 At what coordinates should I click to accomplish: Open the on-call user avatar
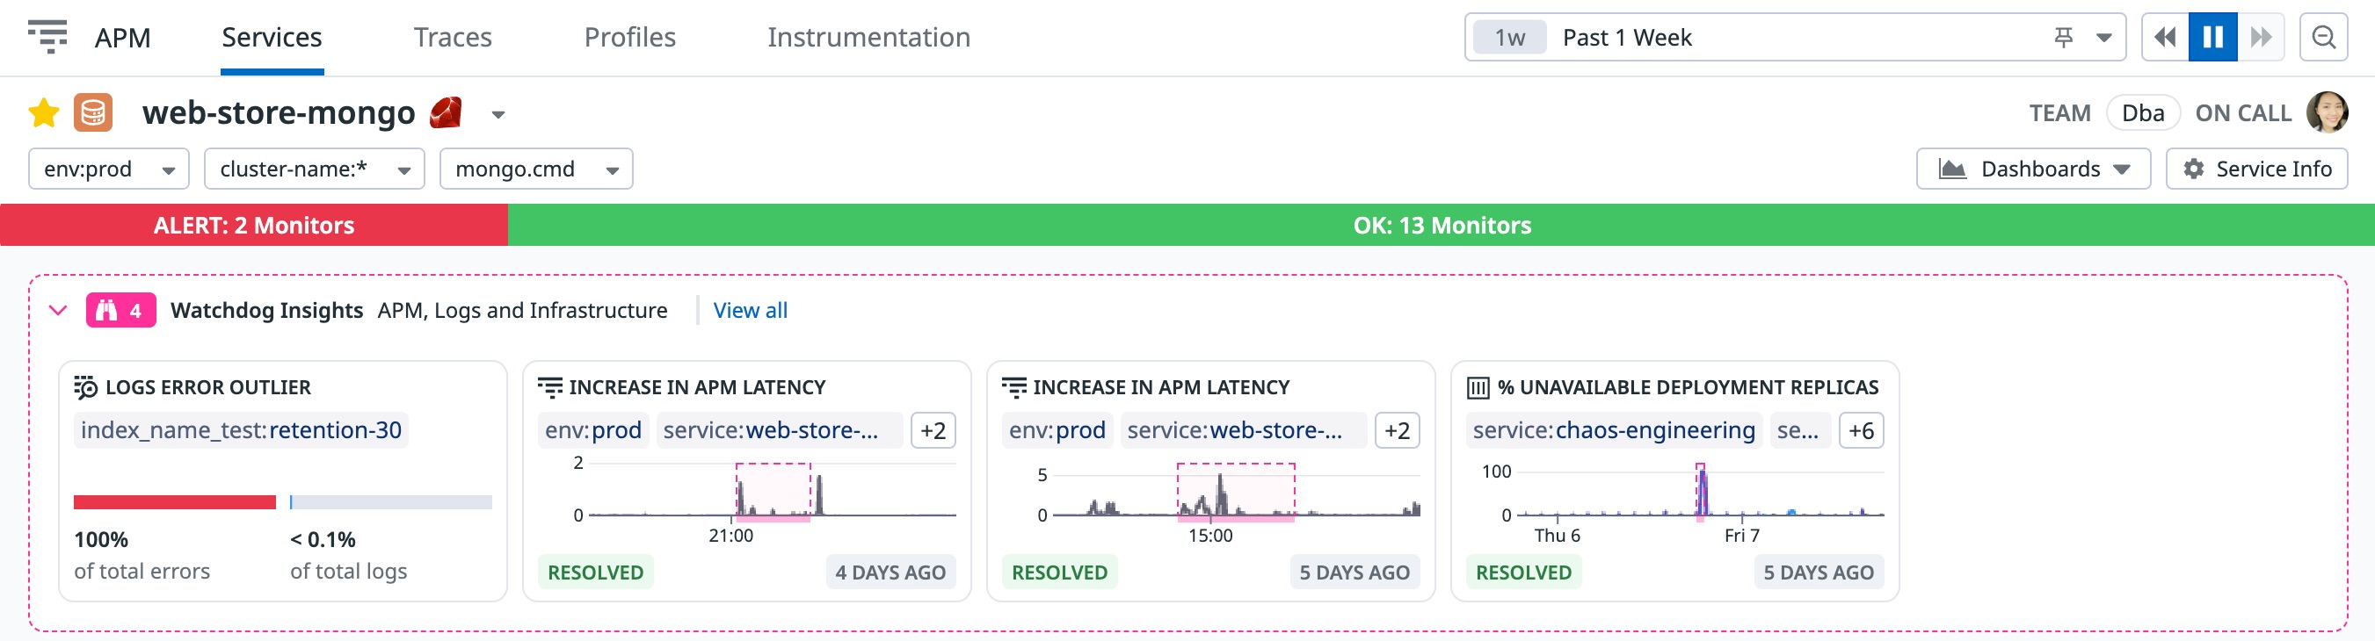pos(2326,112)
